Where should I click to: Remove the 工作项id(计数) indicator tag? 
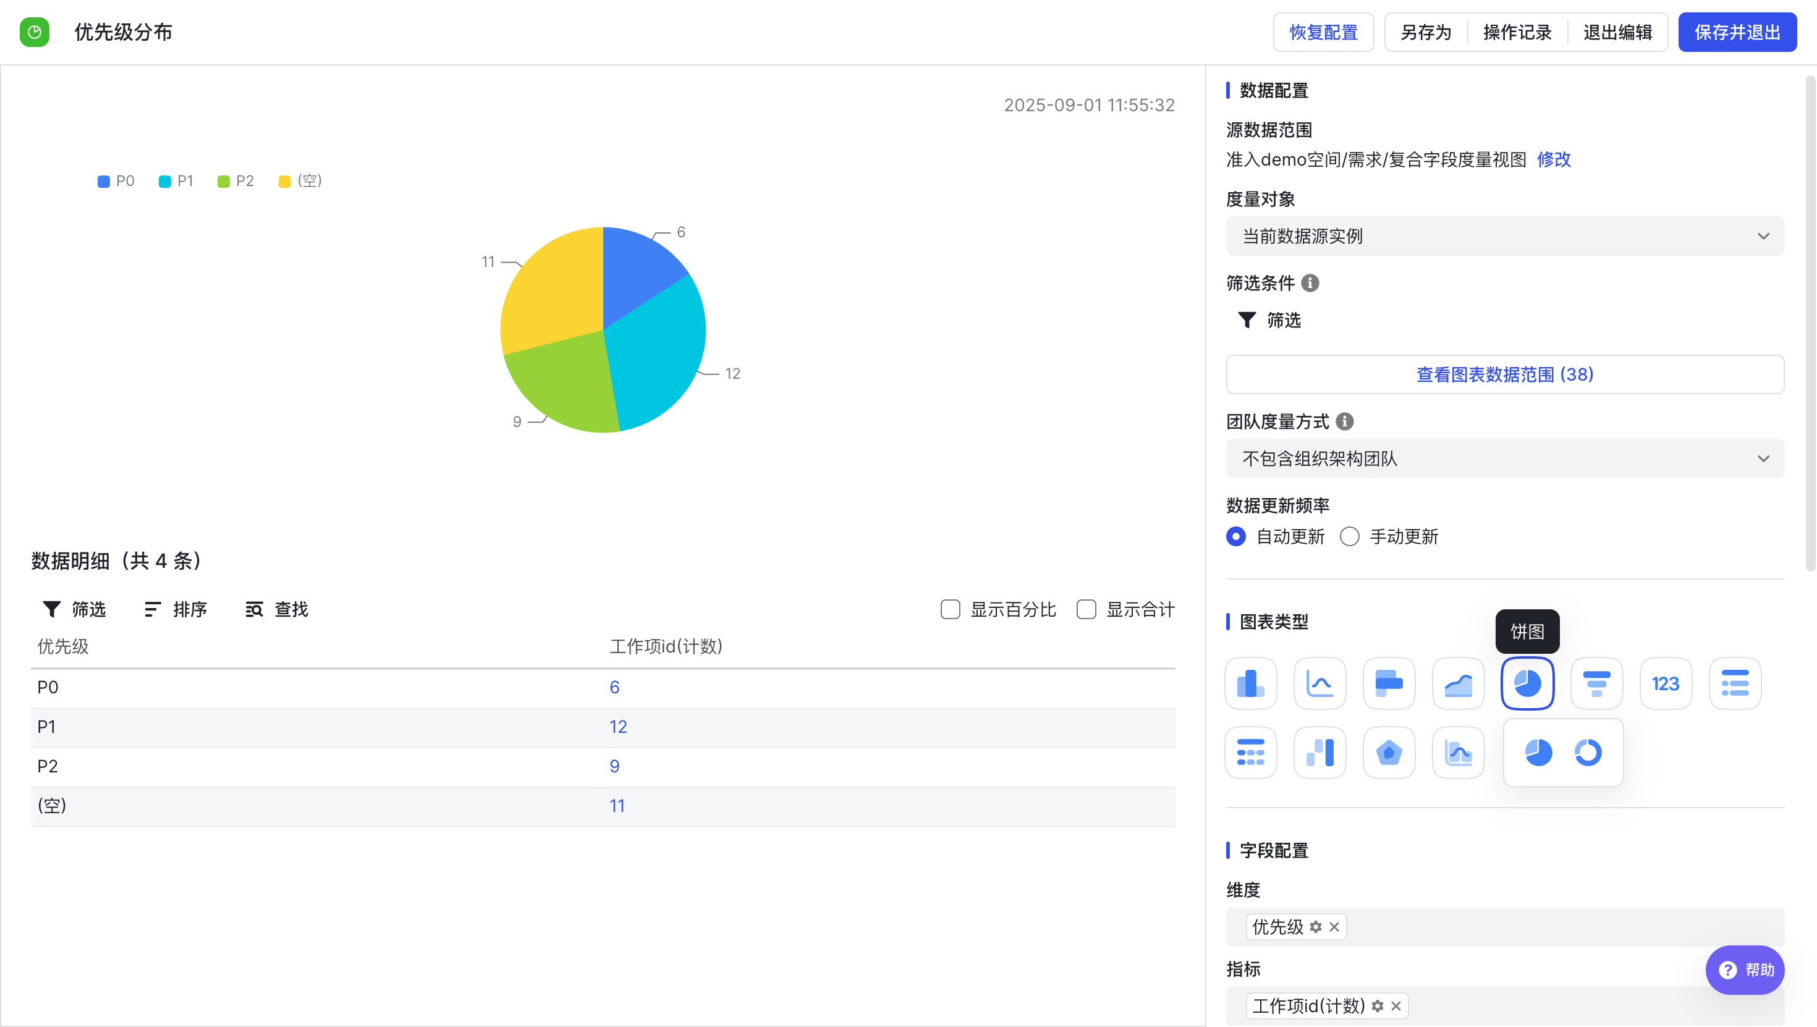[1396, 1006]
